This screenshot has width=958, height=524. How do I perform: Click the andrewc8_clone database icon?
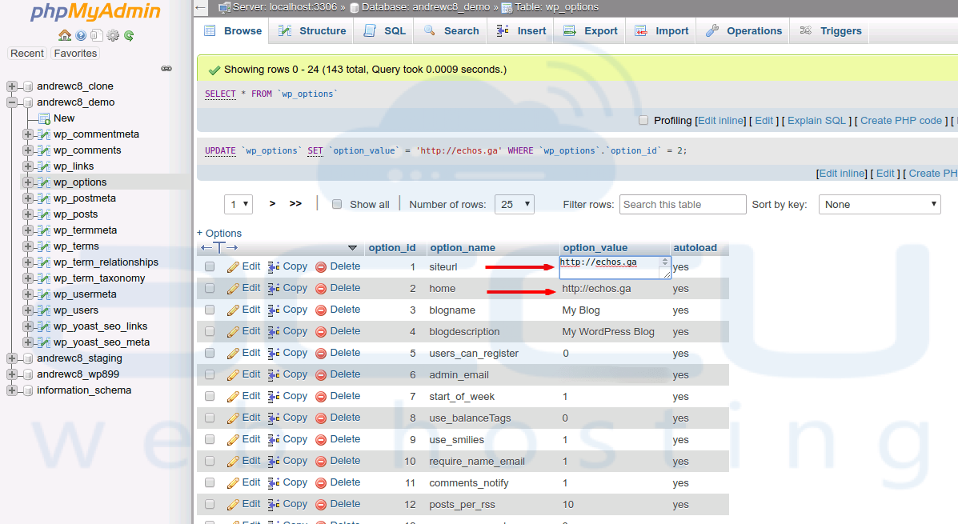pyautogui.click(x=27, y=86)
